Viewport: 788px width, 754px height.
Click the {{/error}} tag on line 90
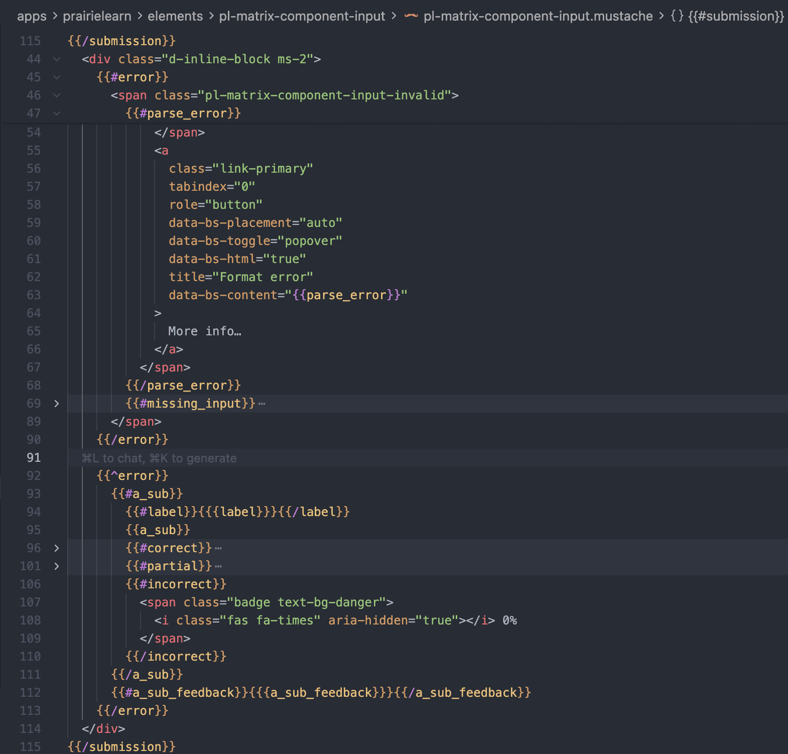point(133,440)
